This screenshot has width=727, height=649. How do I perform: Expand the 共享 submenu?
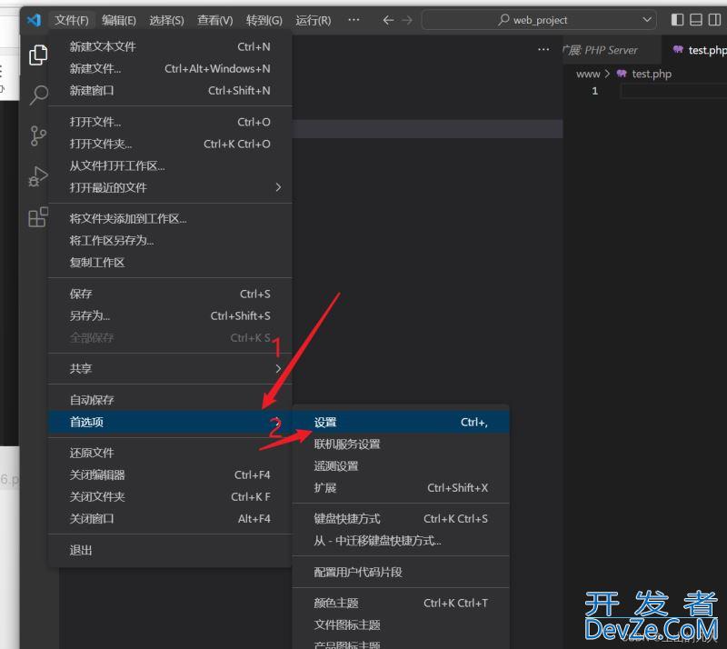[x=170, y=369]
